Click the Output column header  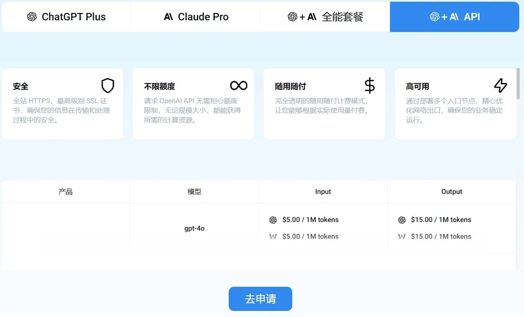[x=452, y=192]
